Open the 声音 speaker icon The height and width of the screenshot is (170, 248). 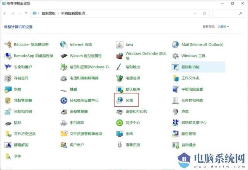tap(175, 112)
